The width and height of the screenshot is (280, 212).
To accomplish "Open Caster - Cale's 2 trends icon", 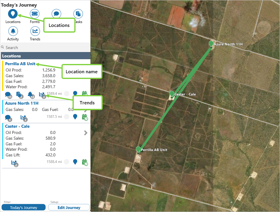I will tap(14, 163).
